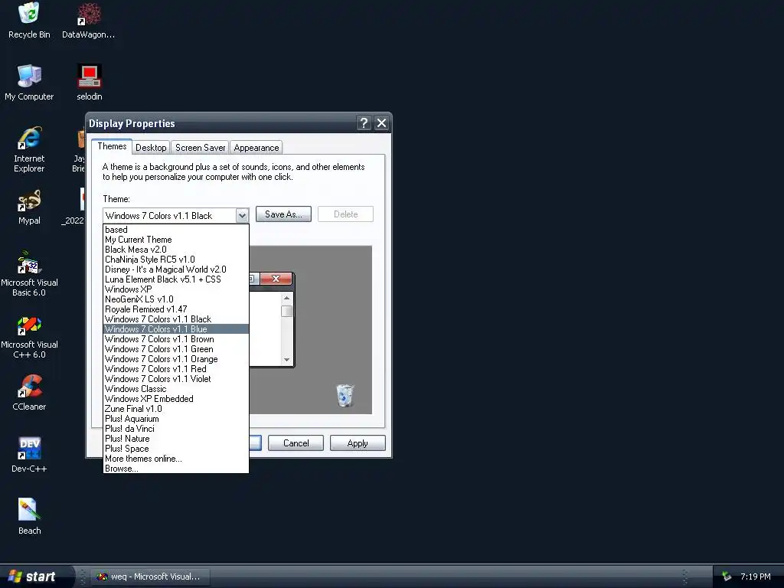Select the 'Windows Classic' theme
The width and height of the screenshot is (784, 588).
pyautogui.click(x=176, y=389)
